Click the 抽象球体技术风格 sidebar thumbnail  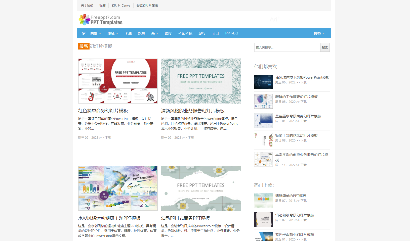pyautogui.click(x=263, y=82)
